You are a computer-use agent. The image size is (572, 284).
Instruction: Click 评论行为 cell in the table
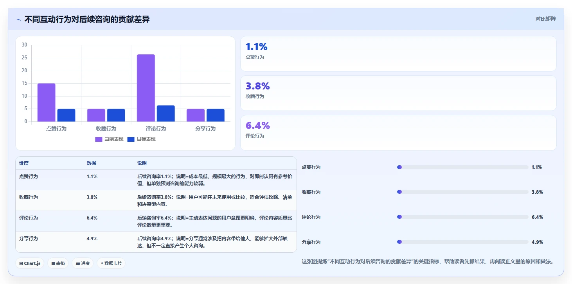(x=29, y=218)
